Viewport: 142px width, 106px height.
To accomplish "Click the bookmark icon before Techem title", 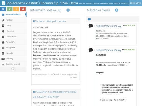I will [x=34, y=21].
